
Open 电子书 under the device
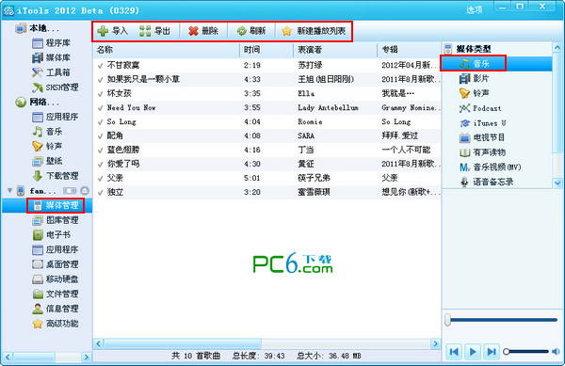click(51, 234)
